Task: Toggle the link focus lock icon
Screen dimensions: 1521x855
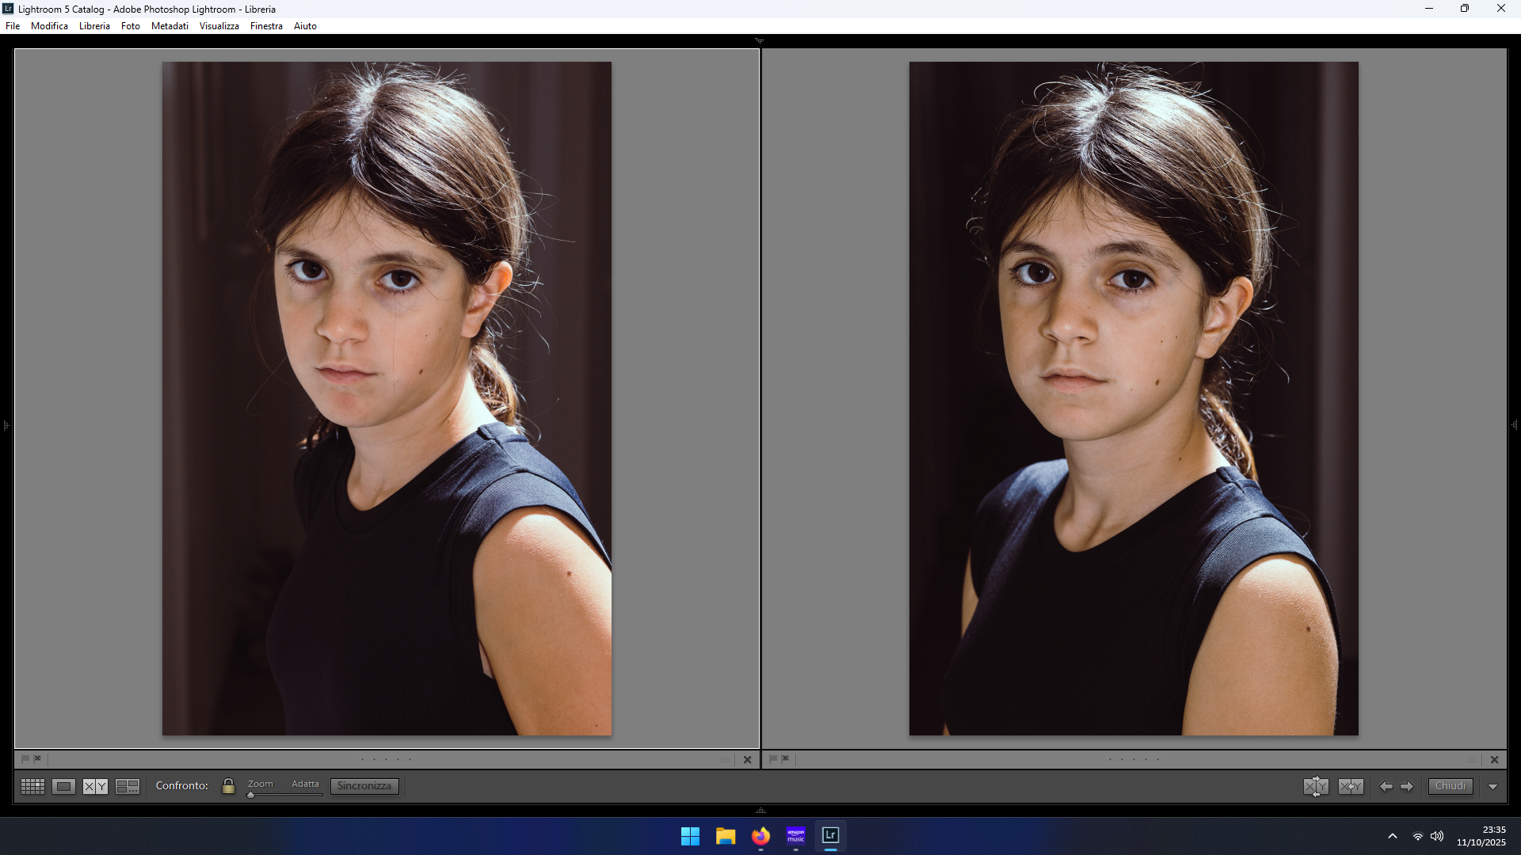Action: coord(228,786)
